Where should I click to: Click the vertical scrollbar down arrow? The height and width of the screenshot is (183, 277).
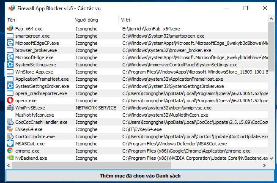tap(271, 158)
